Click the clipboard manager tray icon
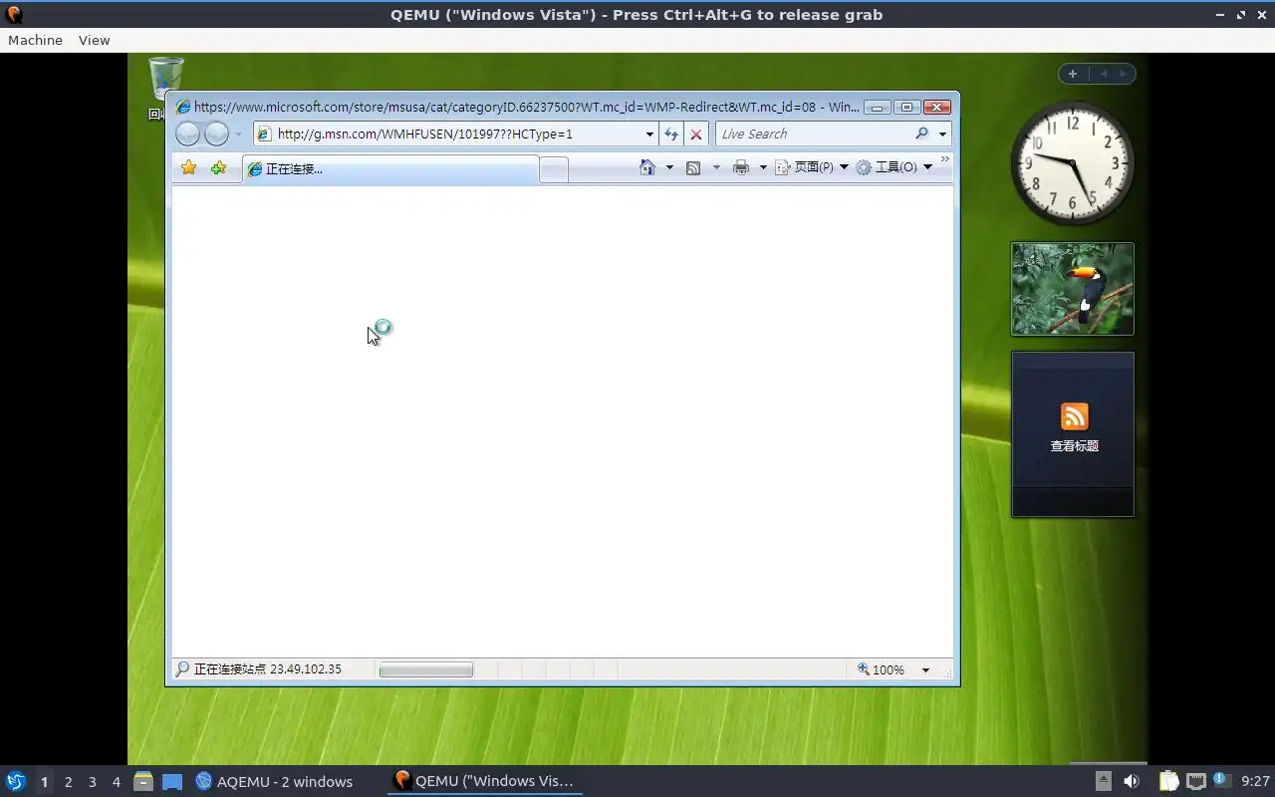1275x797 pixels. coord(1168,781)
